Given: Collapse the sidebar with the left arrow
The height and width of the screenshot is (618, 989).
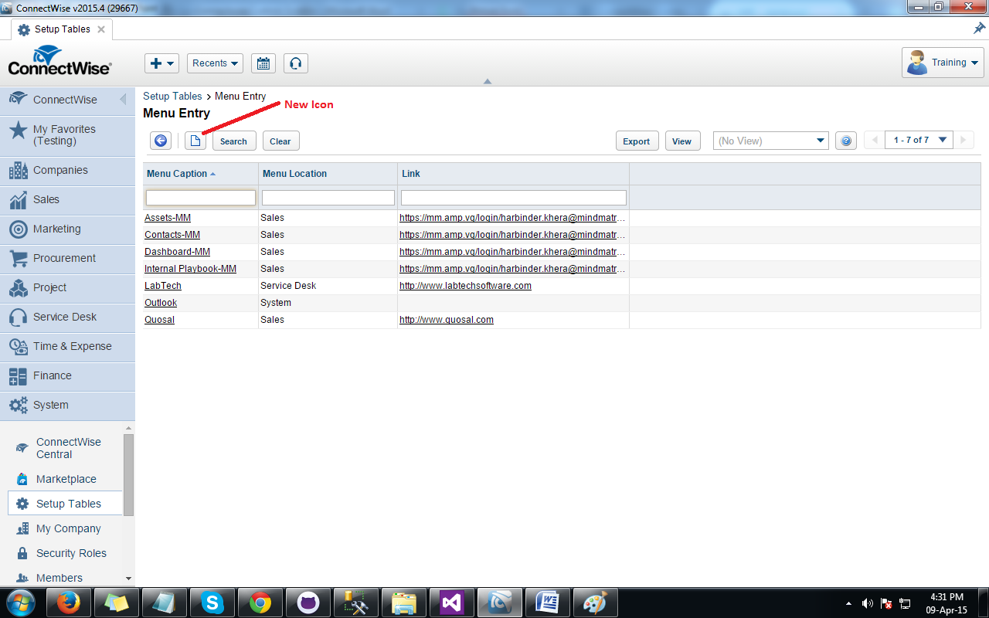Looking at the screenshot, I should (123, 100).
